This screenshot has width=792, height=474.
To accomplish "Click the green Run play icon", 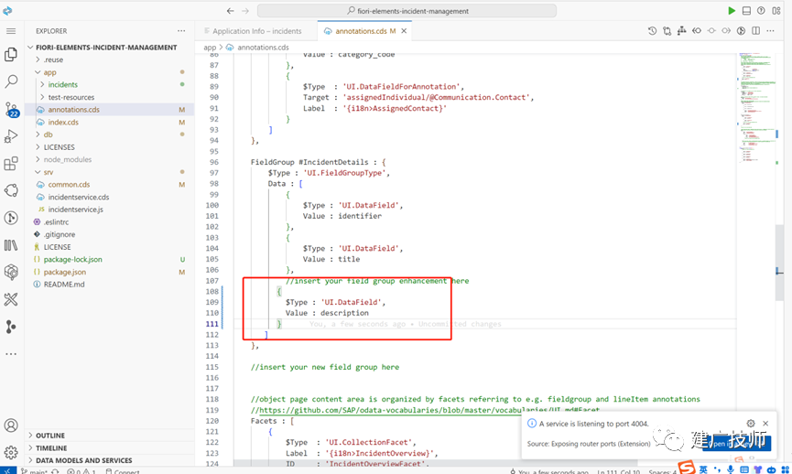I will coord(732,11).
